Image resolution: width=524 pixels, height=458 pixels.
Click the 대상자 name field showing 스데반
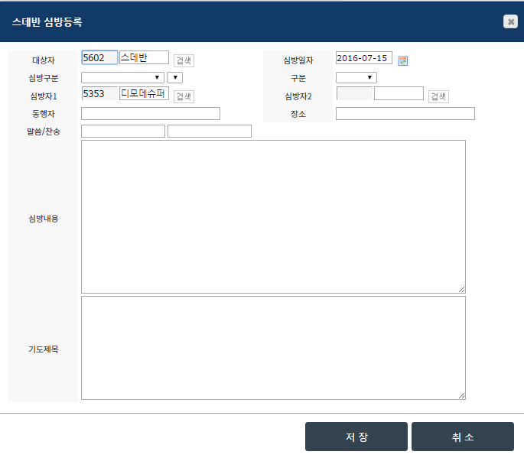(x=144, y=57)
